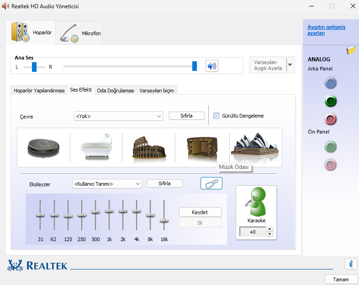
Task: Click the Tamam button
Action: coord(341,280)
